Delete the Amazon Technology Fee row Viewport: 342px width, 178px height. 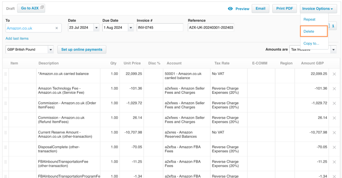point(334,89)
